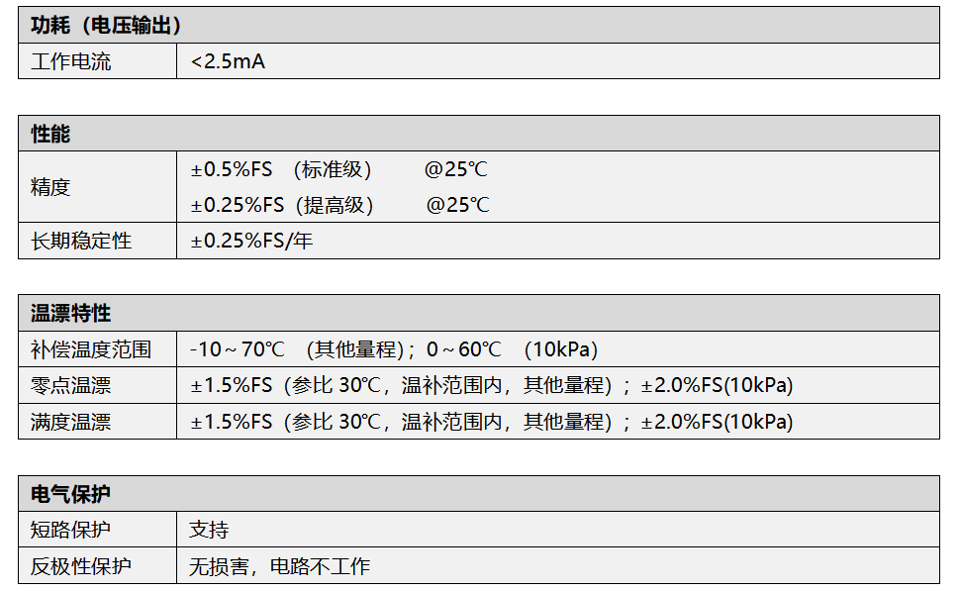Select the 工作电流 label cell

coord(71,61)
